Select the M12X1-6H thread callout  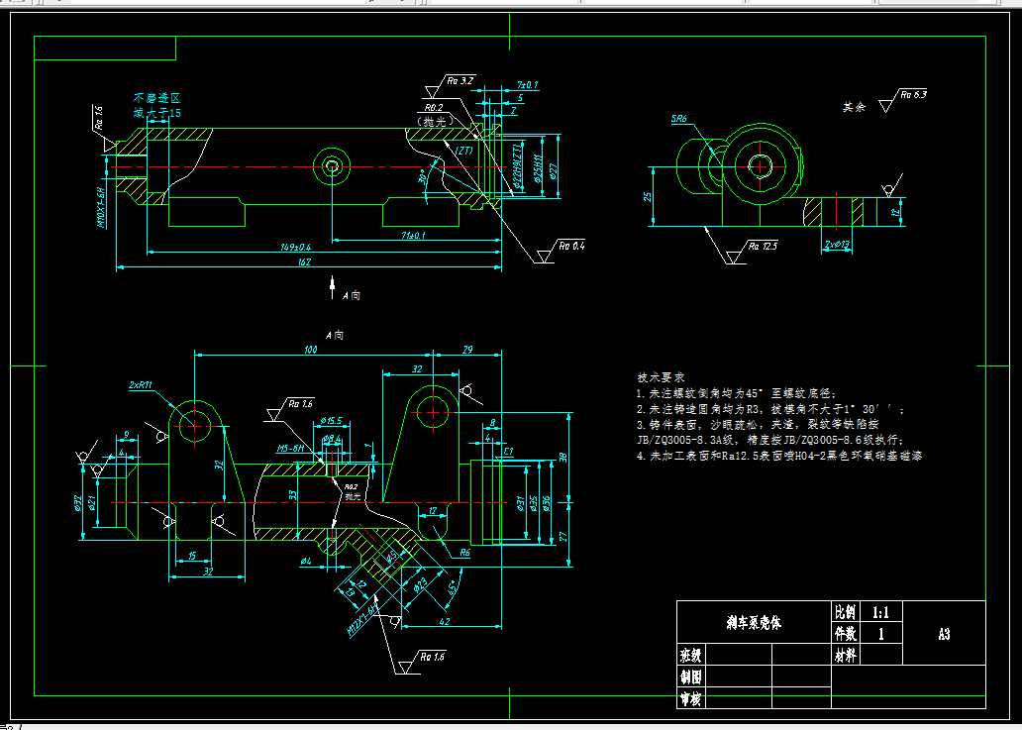coord(363,620)
